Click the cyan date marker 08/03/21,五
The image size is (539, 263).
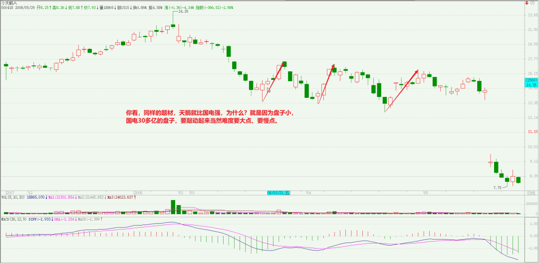click(279, 193)
